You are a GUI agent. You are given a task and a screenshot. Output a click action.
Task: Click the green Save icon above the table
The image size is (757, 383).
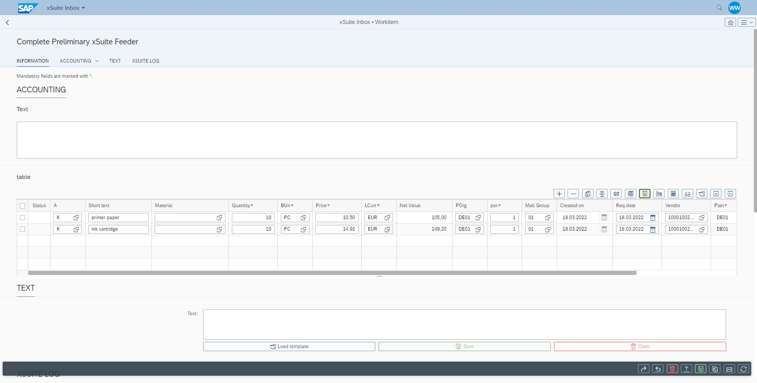coord(644,193)
